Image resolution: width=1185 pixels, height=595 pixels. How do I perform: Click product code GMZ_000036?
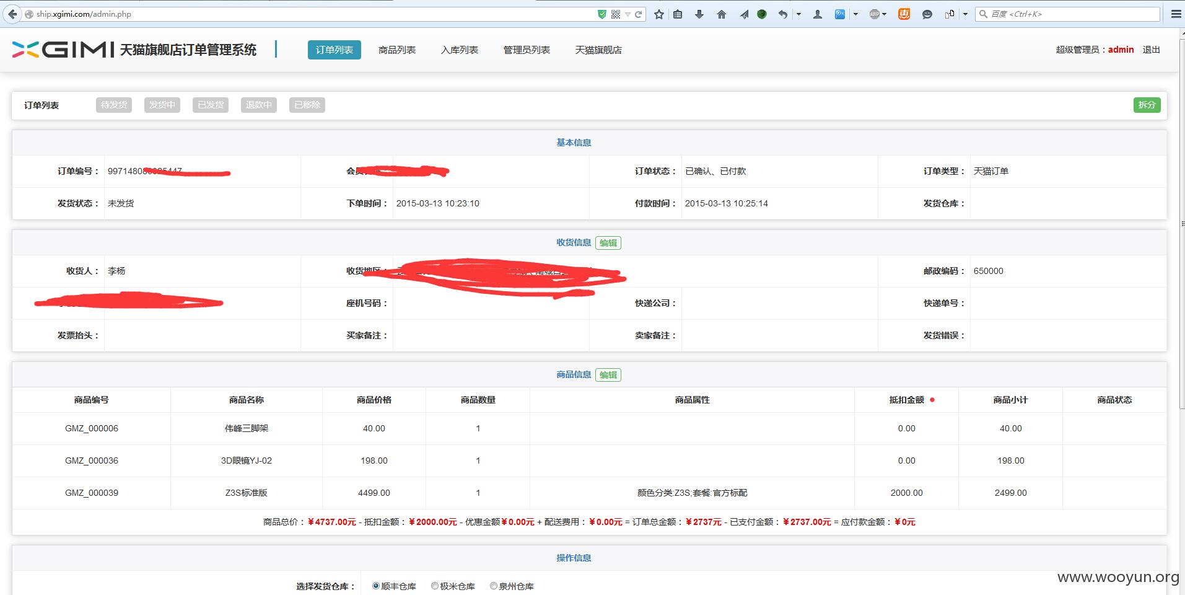(92, 461)
